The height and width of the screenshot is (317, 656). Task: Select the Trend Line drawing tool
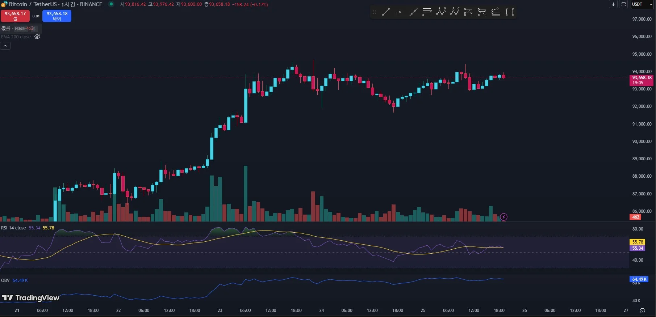386,12
